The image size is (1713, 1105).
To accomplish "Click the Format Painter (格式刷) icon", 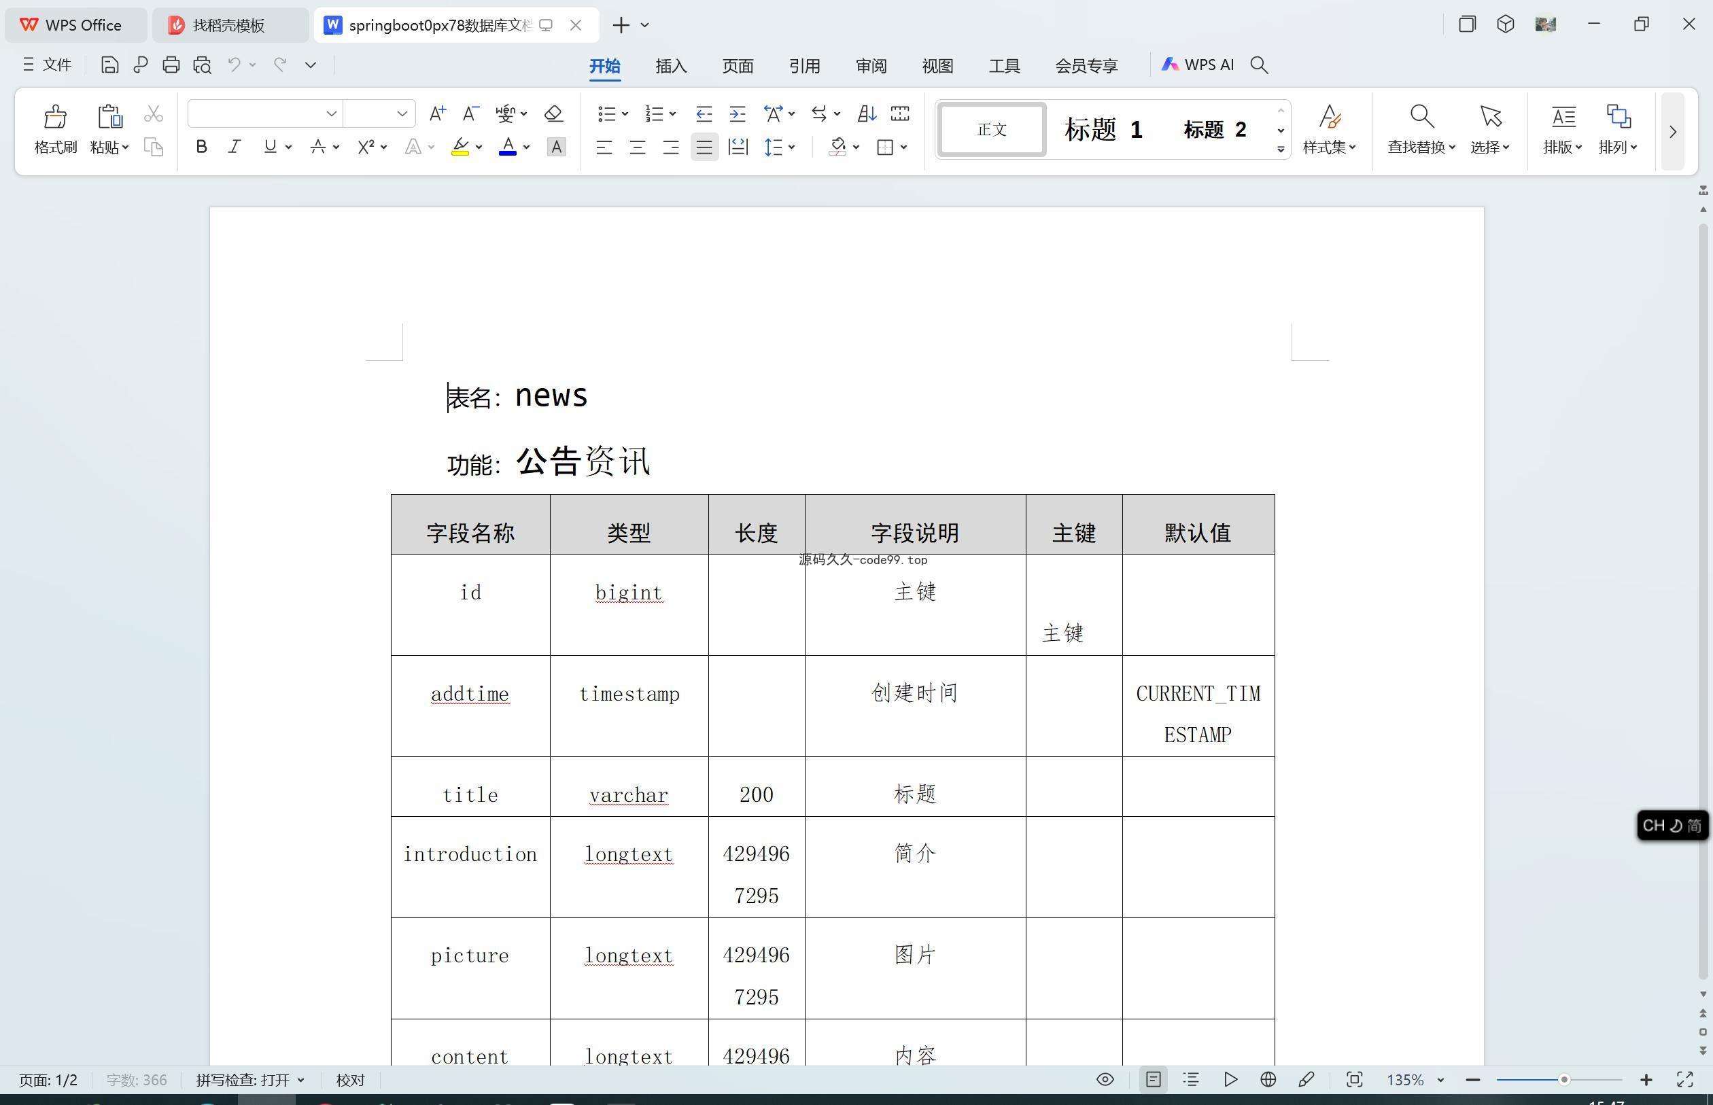I will pyautogui.click(x=55, y=116).
